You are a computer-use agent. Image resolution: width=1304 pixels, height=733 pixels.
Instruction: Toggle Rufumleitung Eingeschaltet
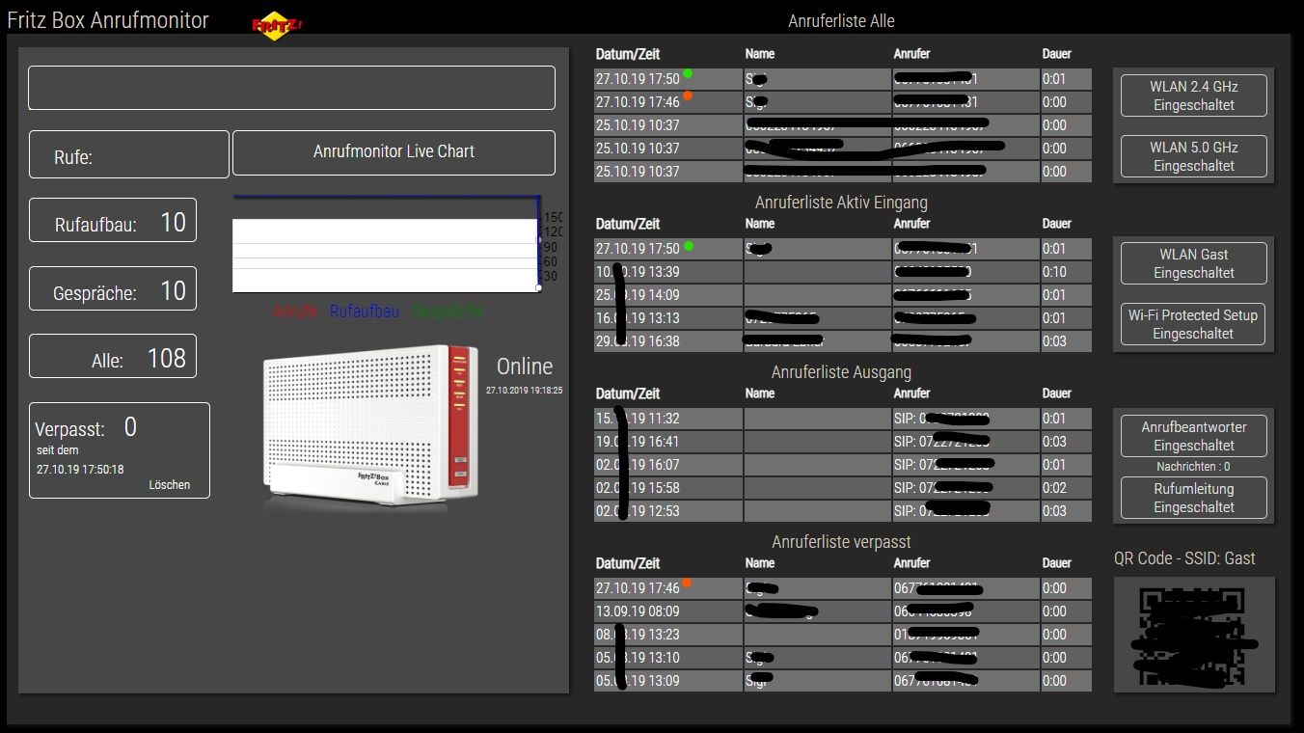point(1193,498)
